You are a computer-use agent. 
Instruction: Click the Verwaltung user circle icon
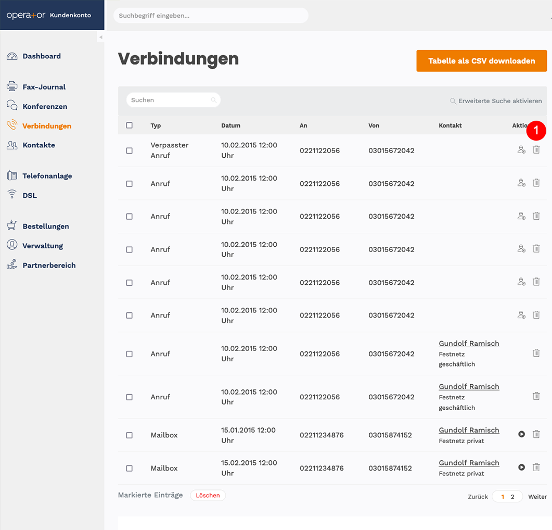(x=12, y=245)
